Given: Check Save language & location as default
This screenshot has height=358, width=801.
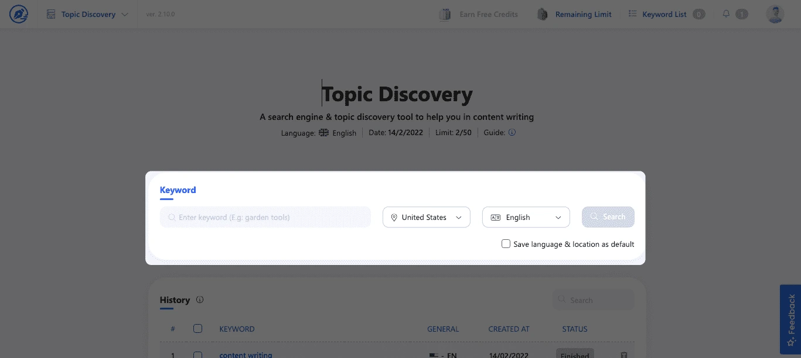Looking at the screenshot, I should [x=506, y=244].
